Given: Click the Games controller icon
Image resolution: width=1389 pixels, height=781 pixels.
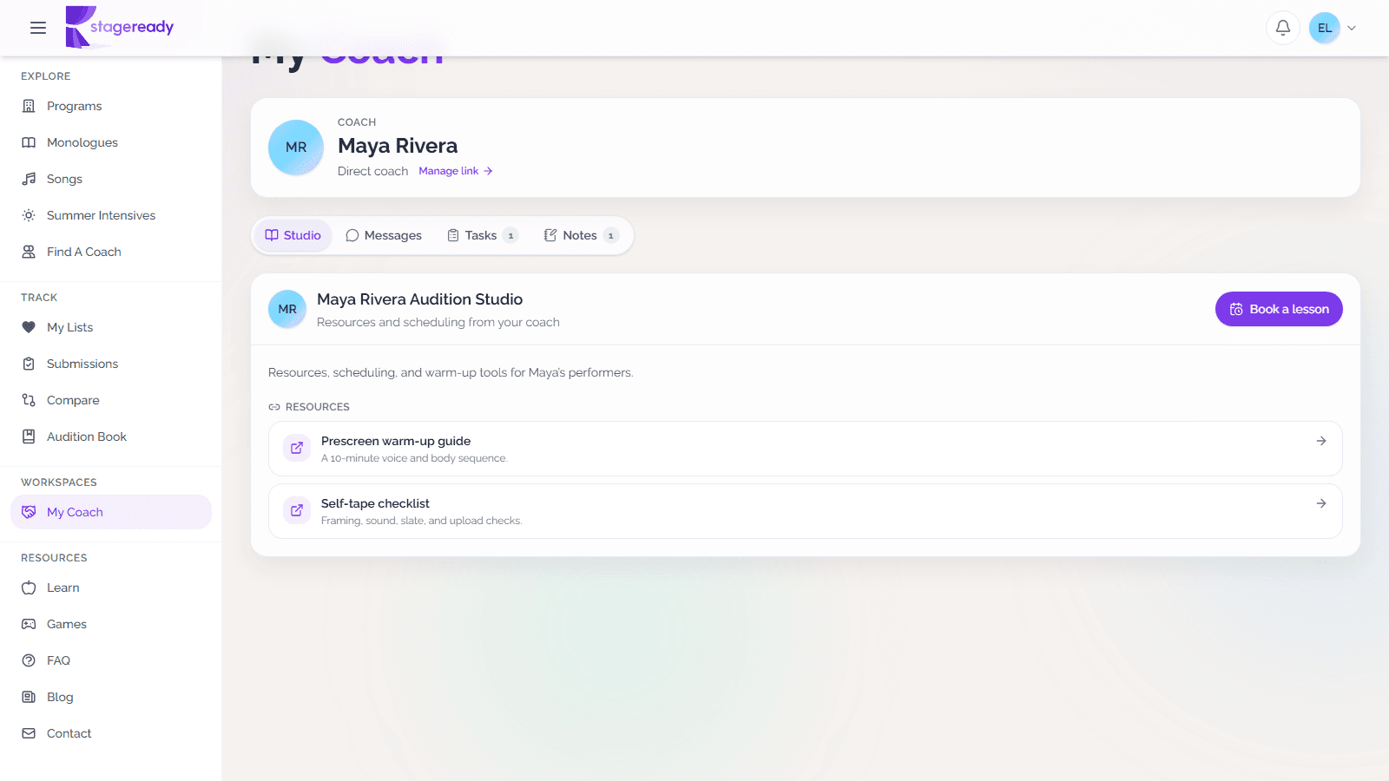Looking at the screenshot, I should coord(29,624).
